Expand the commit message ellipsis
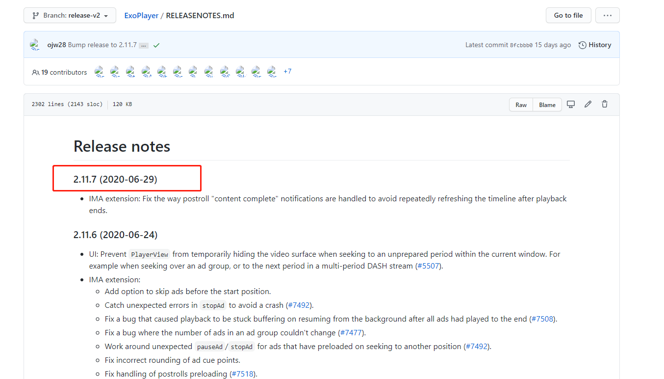The height and width of the screenshot is (379, 664). (x=144, y=45)
